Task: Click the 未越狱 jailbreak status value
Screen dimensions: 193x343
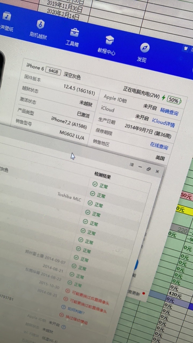Action: coord(86,103)
